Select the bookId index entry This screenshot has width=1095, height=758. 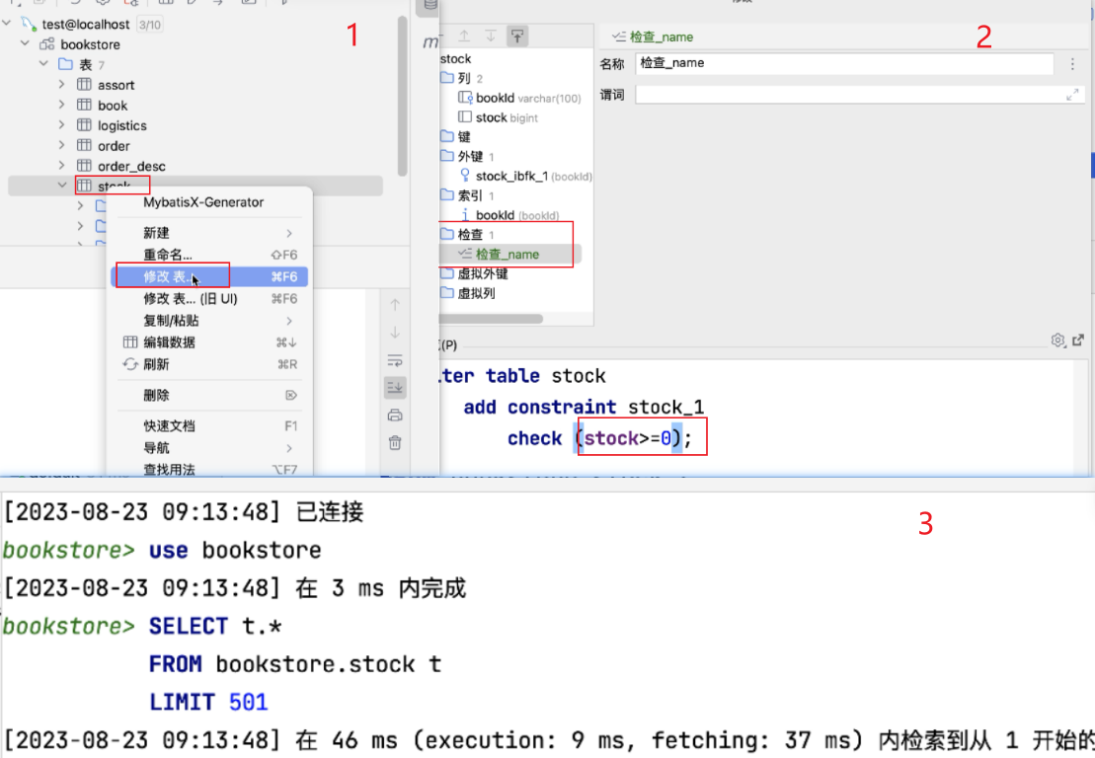(509, 215)
